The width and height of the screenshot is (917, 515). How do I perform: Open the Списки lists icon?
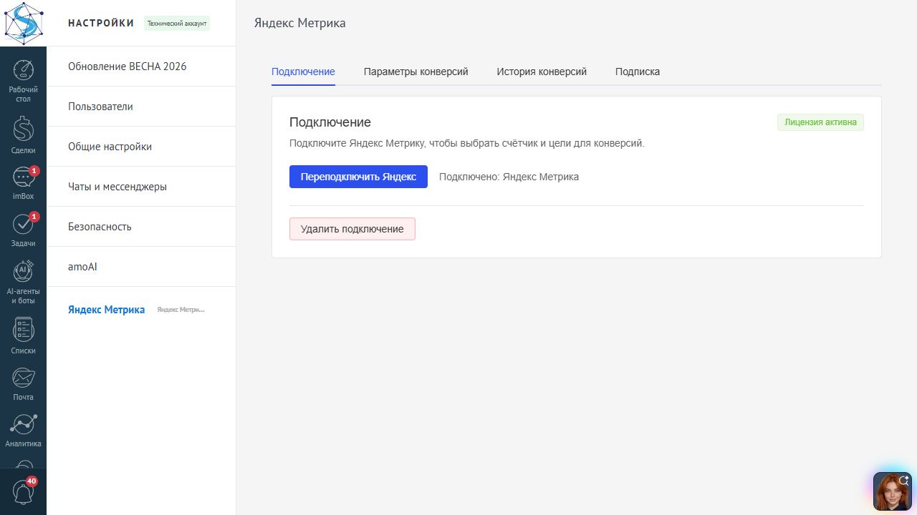click(24, 336)
